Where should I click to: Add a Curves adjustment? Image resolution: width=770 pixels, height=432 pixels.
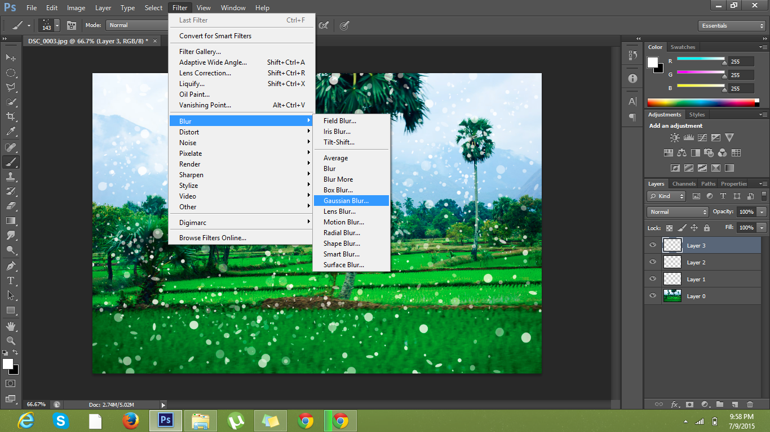pos(702,137)
